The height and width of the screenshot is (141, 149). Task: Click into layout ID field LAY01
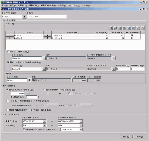(x=12, y=17)
